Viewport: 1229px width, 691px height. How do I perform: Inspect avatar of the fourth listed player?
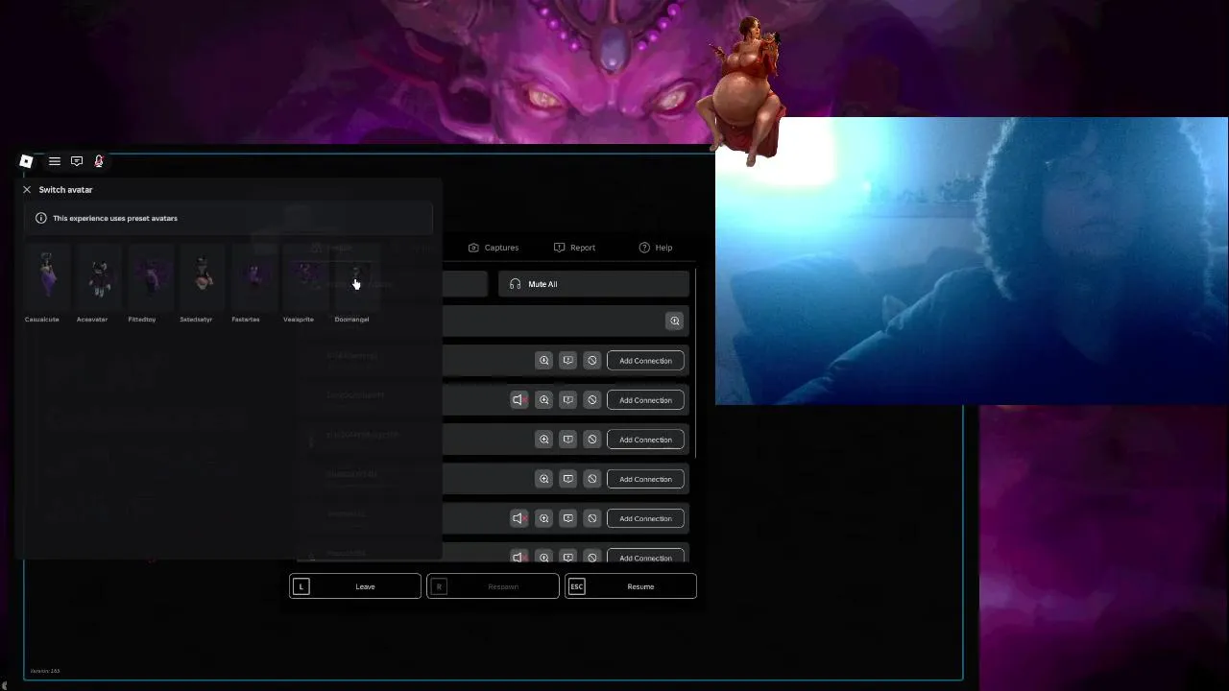544,479
